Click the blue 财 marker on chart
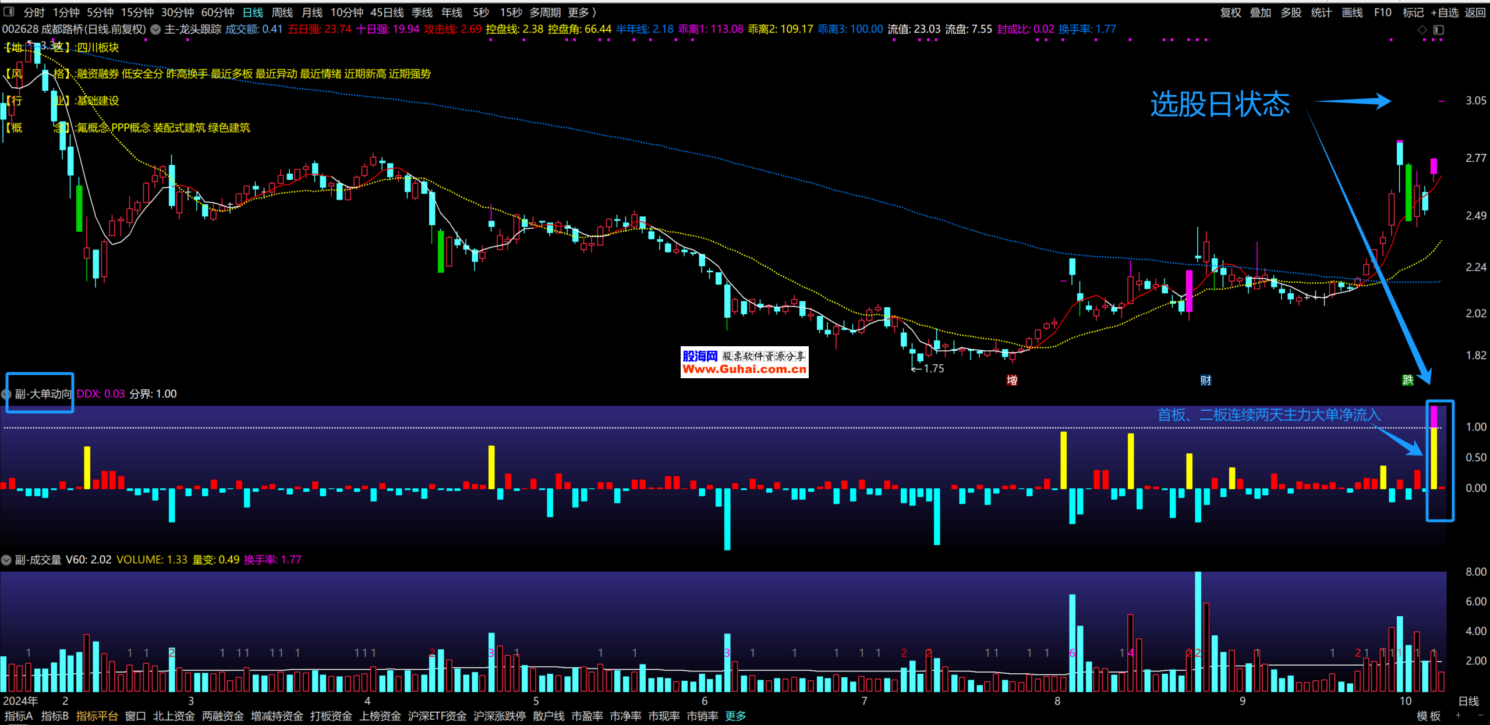The width and height of the screenshot is (1490, 725). [x=1205, y=380]
